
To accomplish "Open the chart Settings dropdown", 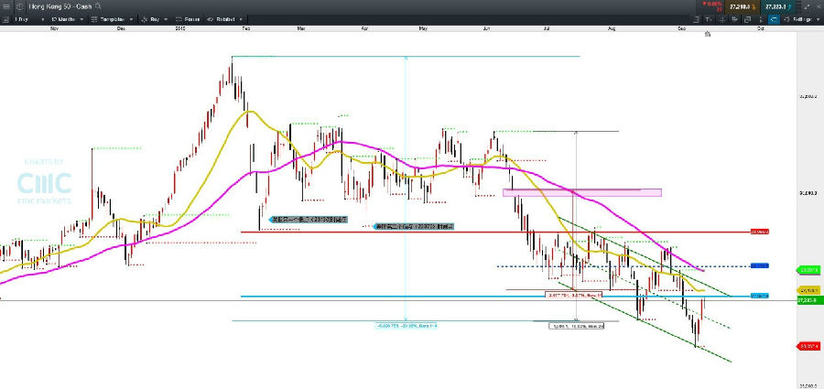I will click(801, 19).
